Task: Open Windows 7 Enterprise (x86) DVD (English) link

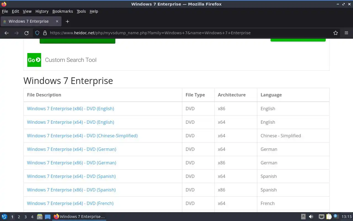Action: [70, 109]
